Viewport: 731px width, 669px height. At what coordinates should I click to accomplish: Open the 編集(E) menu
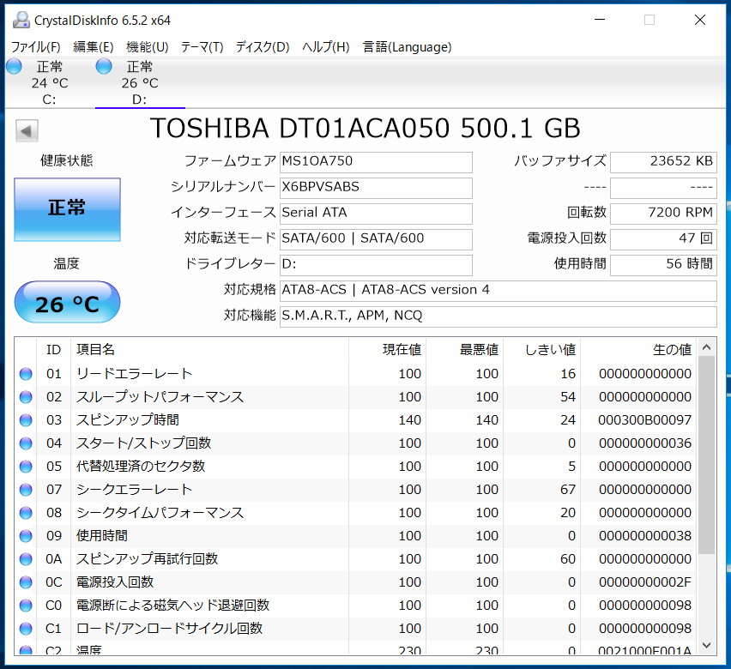tap(94, 46)
